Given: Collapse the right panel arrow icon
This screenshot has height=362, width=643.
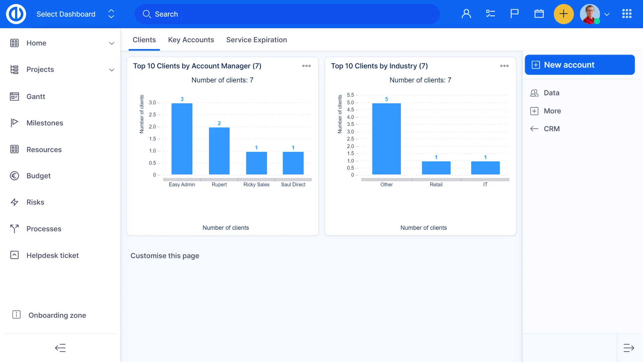Looking at the screenshot, I should pos(629,348).
